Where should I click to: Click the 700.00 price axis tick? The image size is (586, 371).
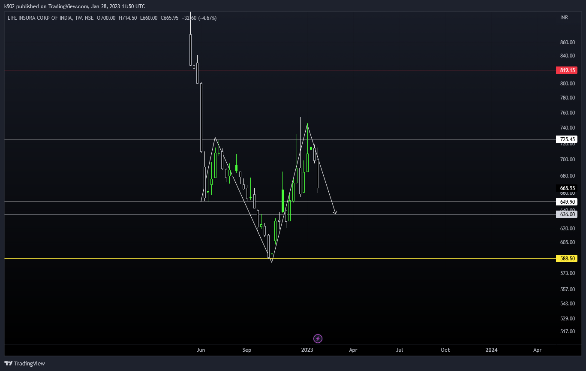pos(567,160)
